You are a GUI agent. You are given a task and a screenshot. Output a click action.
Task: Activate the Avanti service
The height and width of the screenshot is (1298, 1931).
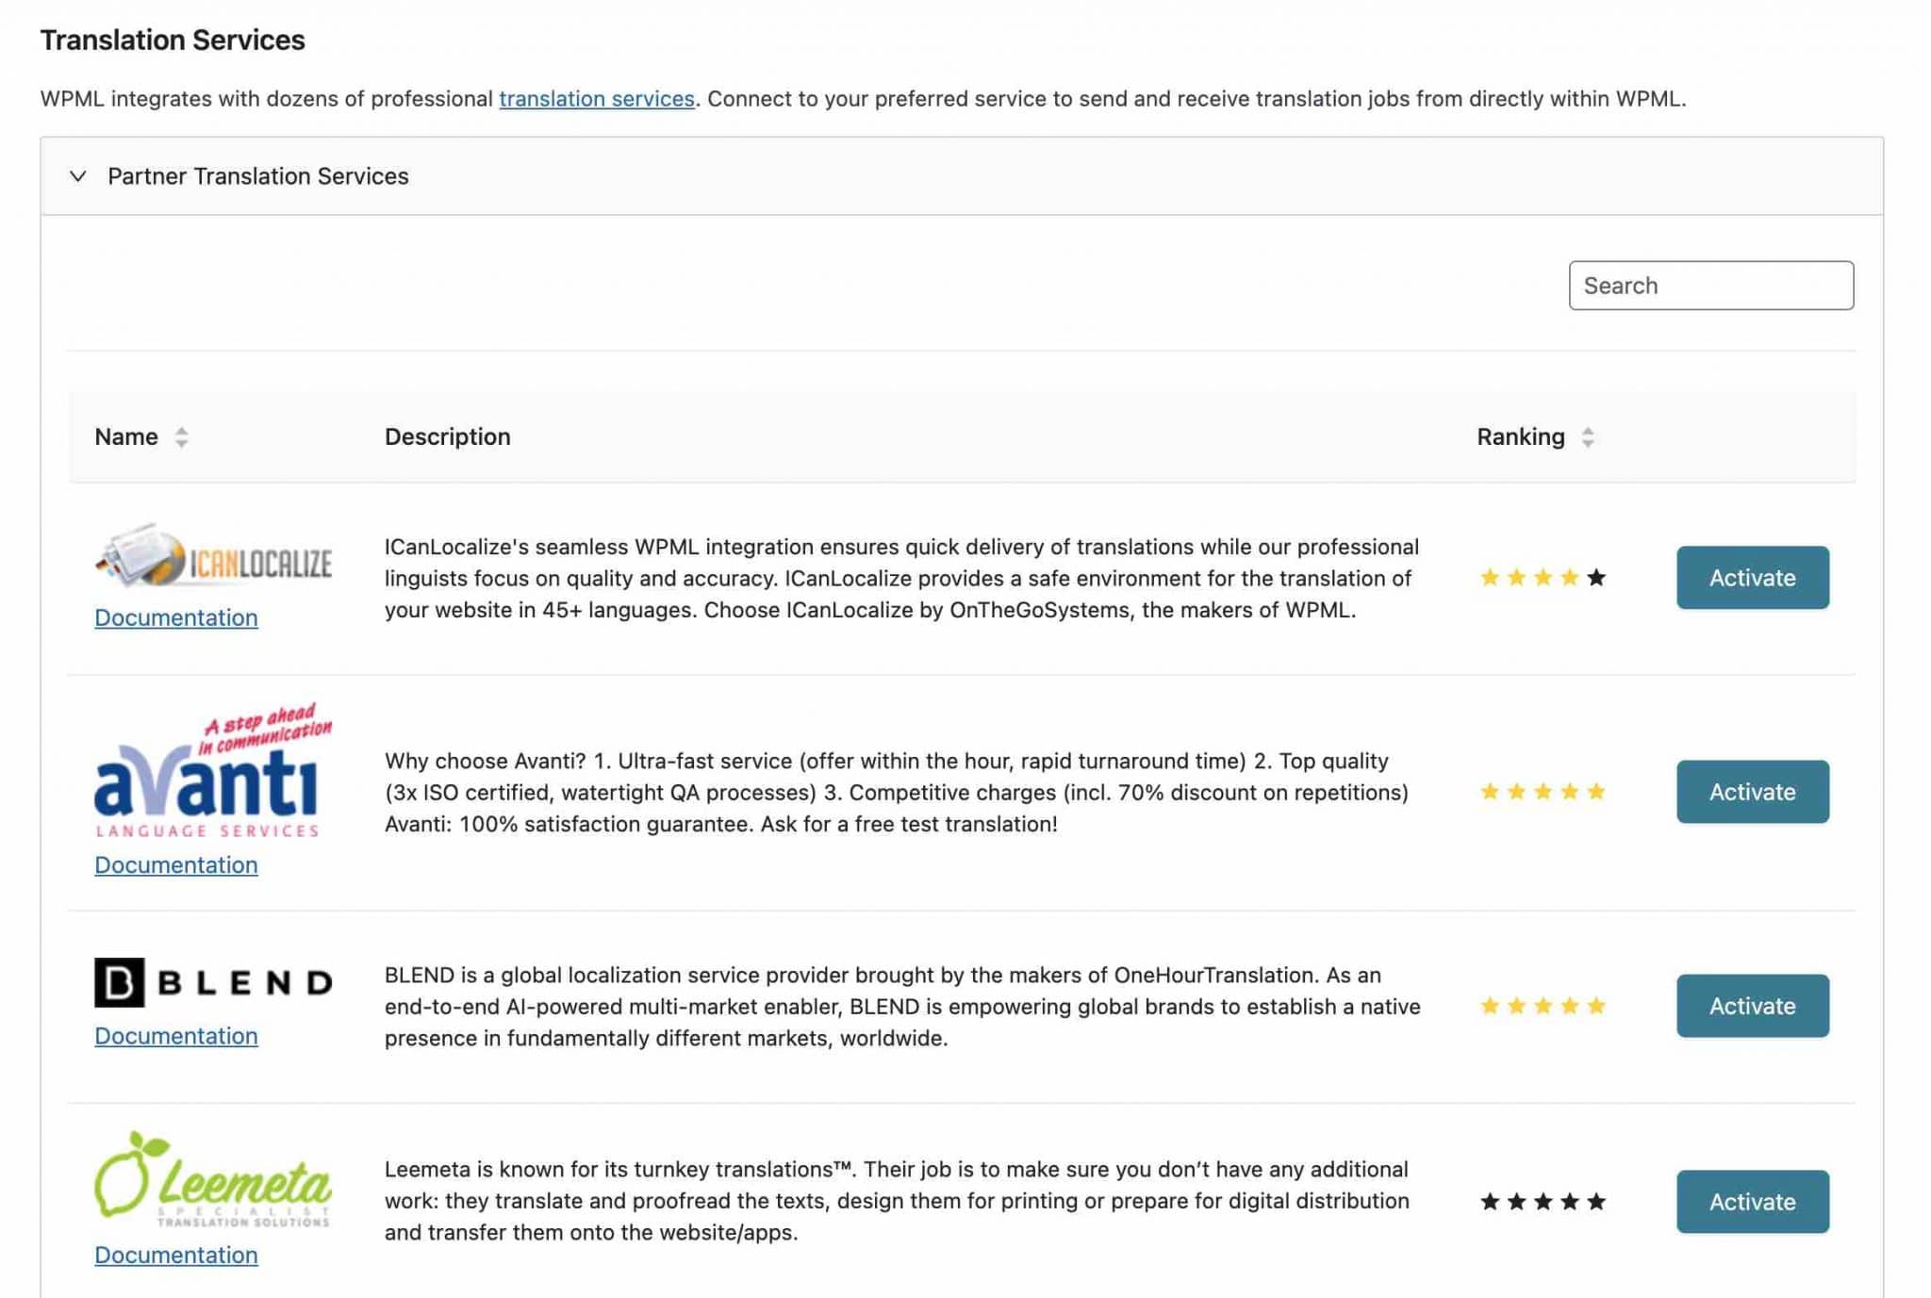pyautogui.click(x=1752, y=792)
